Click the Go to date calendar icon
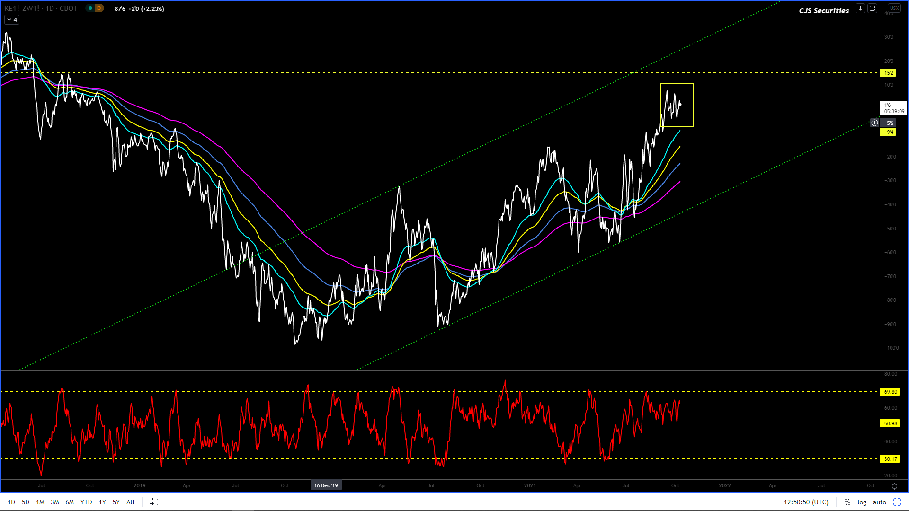 point(154,502)
